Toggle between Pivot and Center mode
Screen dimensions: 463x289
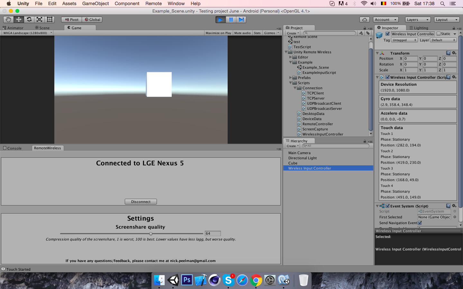coord(71,19)
